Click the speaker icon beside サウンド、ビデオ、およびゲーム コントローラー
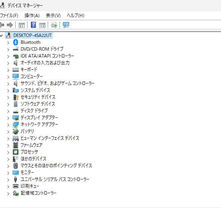Screen dimensions: 221x208 pyautogui.click(x=15, y=83)
